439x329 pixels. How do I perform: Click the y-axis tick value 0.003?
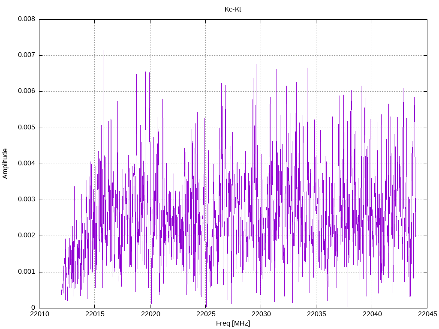click(27, 200)
